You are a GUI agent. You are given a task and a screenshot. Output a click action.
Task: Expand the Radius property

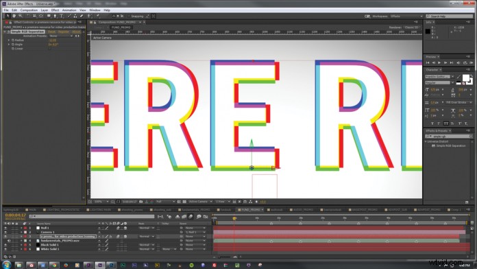[9, 40]
